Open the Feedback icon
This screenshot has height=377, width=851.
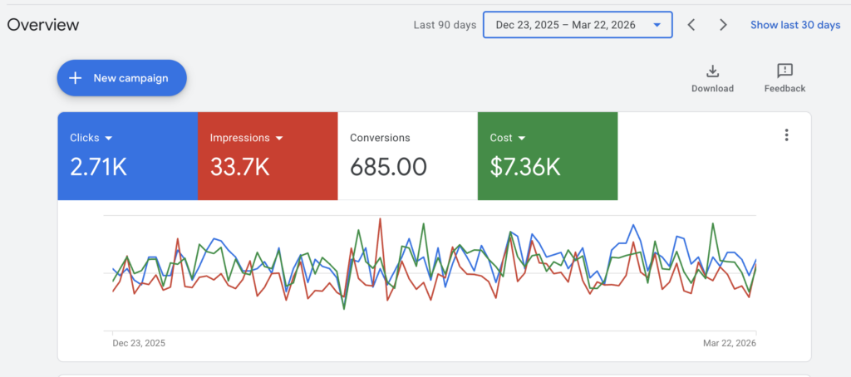[x=785, y=71]
